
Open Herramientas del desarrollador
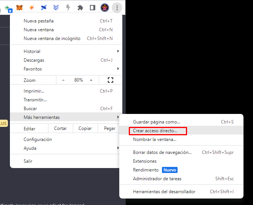tap(181, 192)
